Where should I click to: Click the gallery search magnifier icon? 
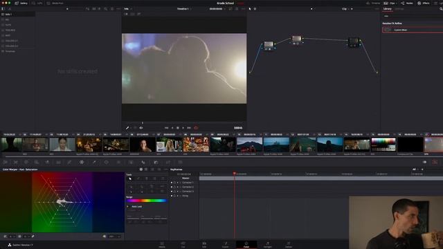point(105,9)
